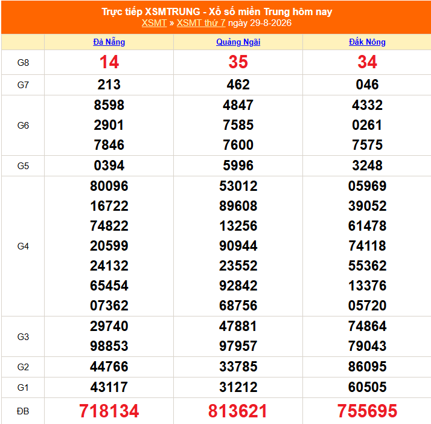431x424 pixels.
Task: Click G6 number 8598
Action: [x=109, y=105]
